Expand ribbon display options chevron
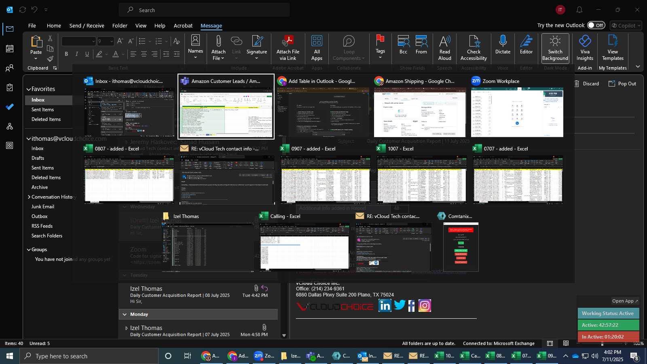The height and width of the screenshot is (364, 647). pyautogui.click(x=638, y=67)
